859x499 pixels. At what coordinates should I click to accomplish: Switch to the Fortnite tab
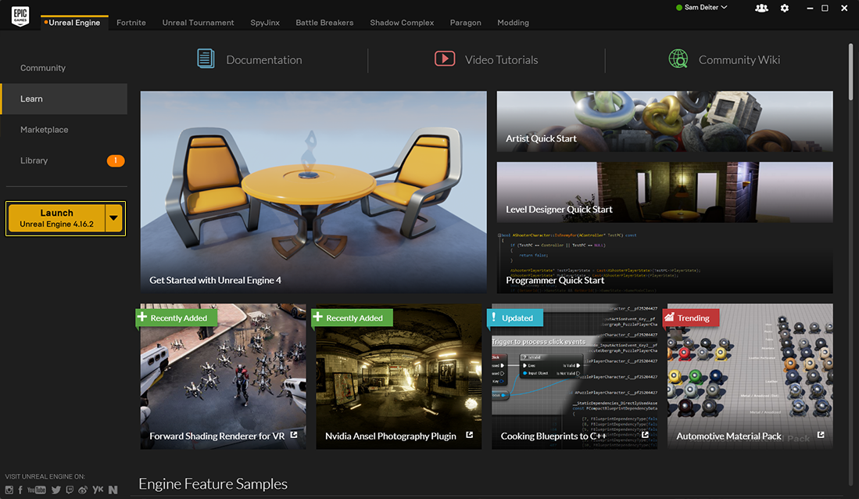click(131, 23)
